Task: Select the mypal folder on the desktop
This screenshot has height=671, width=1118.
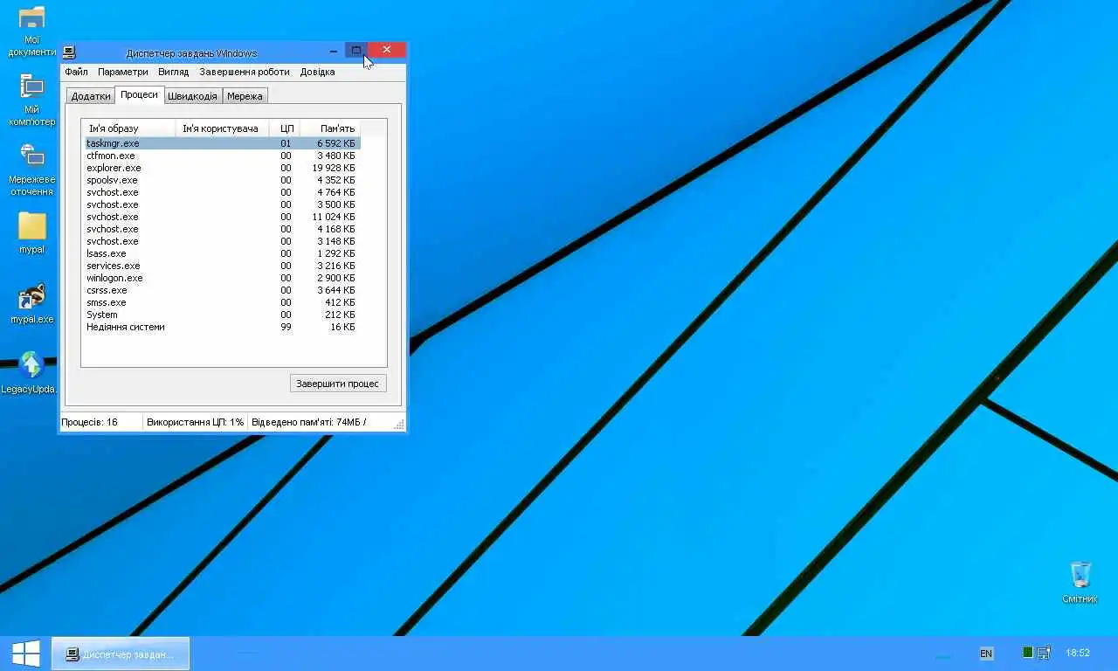Action: (x=31, y=233)
